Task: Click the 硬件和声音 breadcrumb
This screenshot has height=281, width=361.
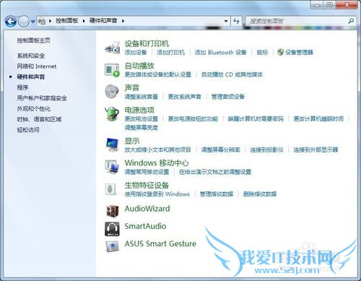Action: pyautogui.click(x=103, y=21)
